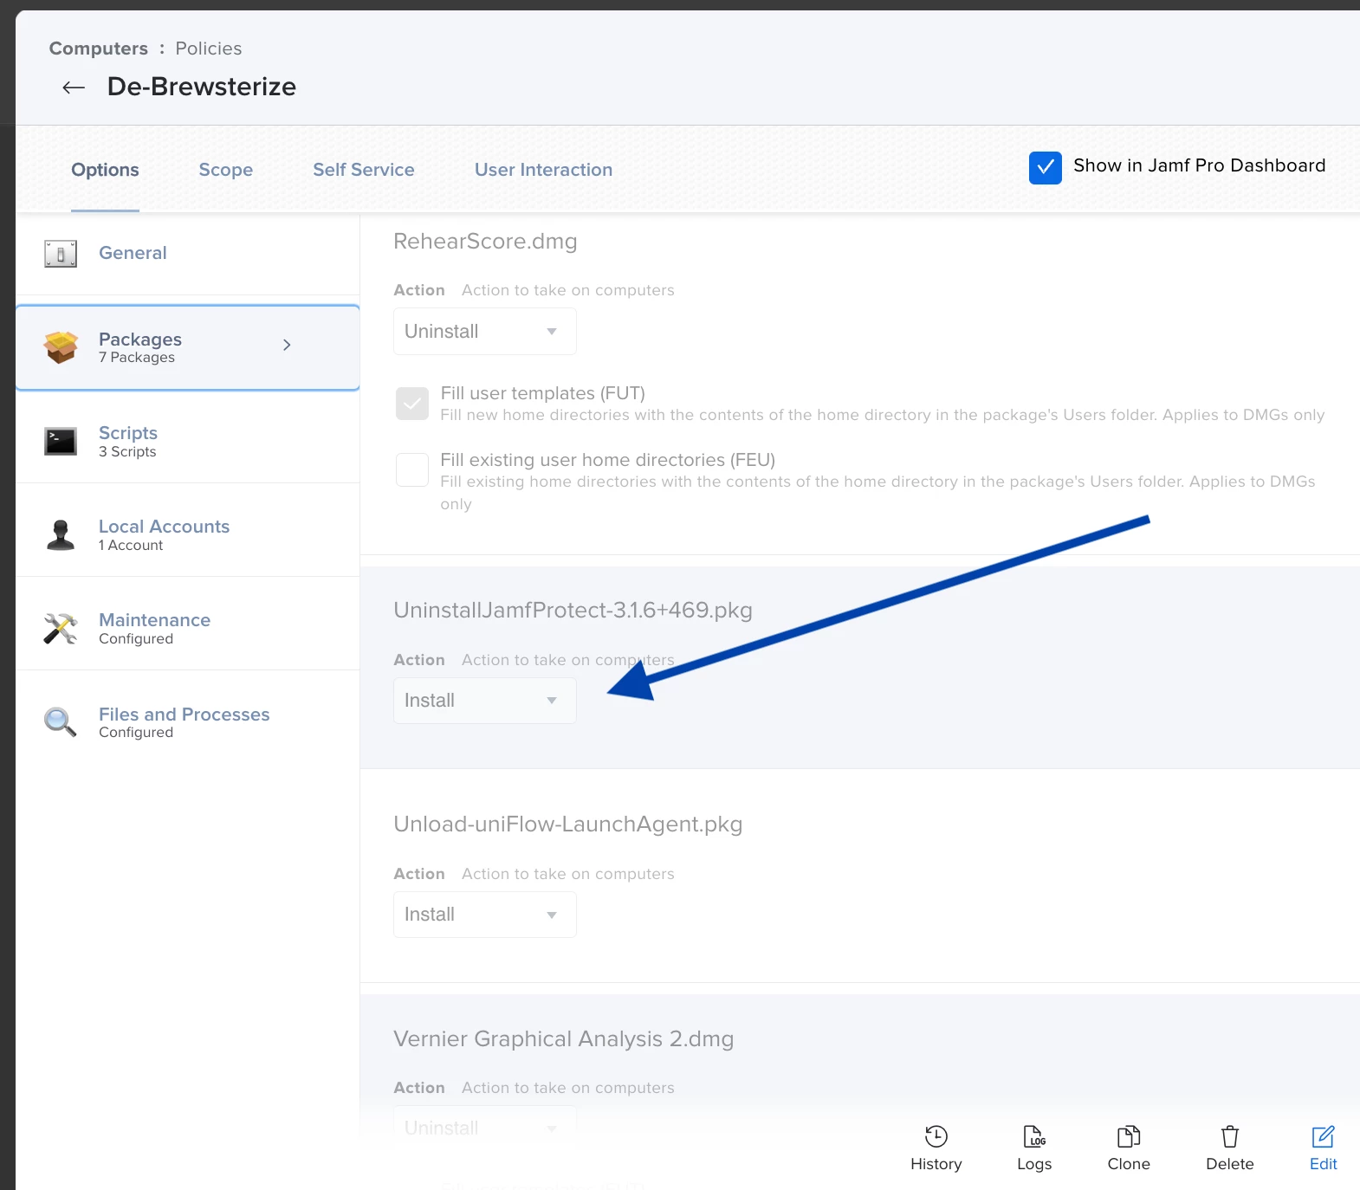Switch to the Self Service tab
The width and height of the screenshot is (1360, 1190).
point(364,170)
